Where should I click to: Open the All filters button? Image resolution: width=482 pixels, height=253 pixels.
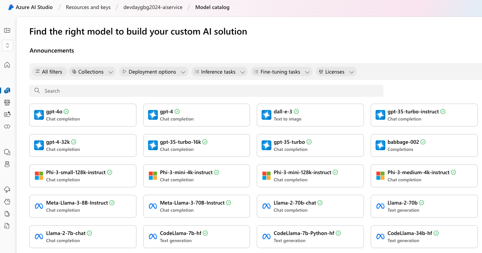[x=49, y=72]
